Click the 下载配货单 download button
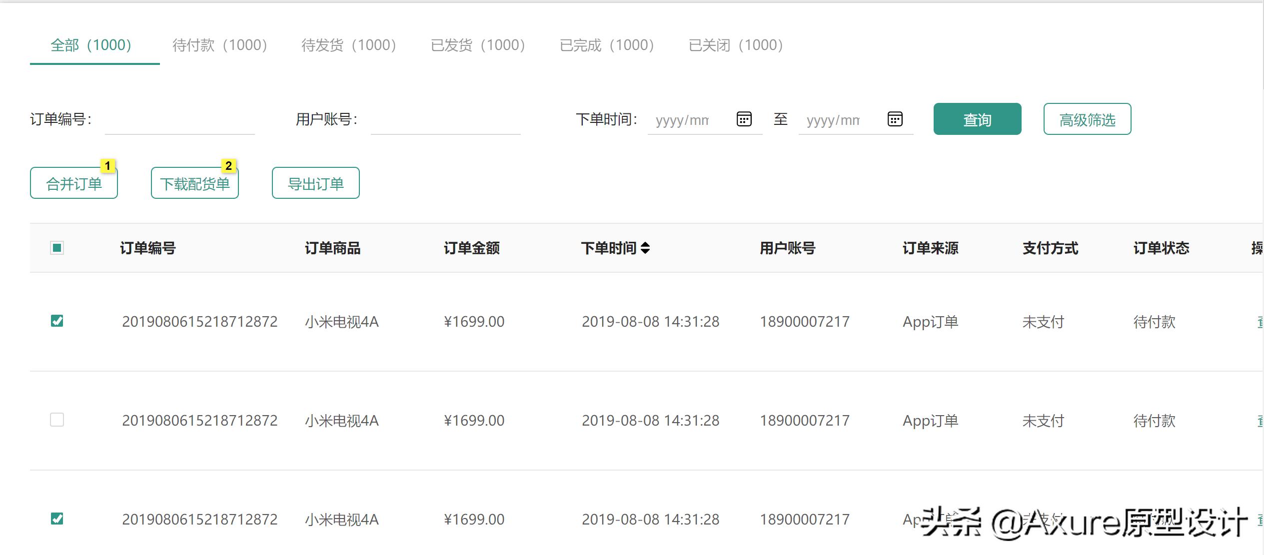 point(194,183)
